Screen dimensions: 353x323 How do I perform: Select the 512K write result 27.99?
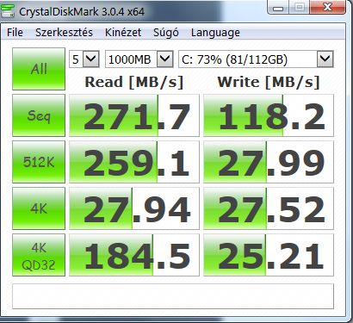pyautogui.click(x=269, y=162)
